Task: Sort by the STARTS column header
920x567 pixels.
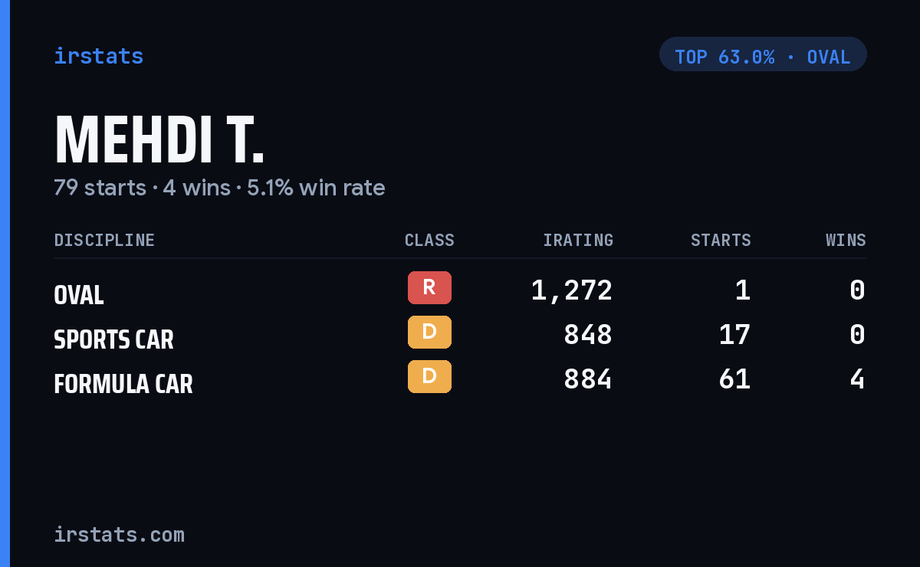Action: pos(721,241)
